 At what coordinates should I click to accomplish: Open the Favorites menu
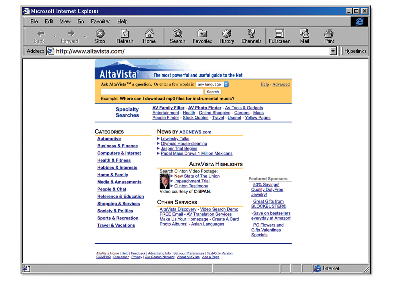100,21
